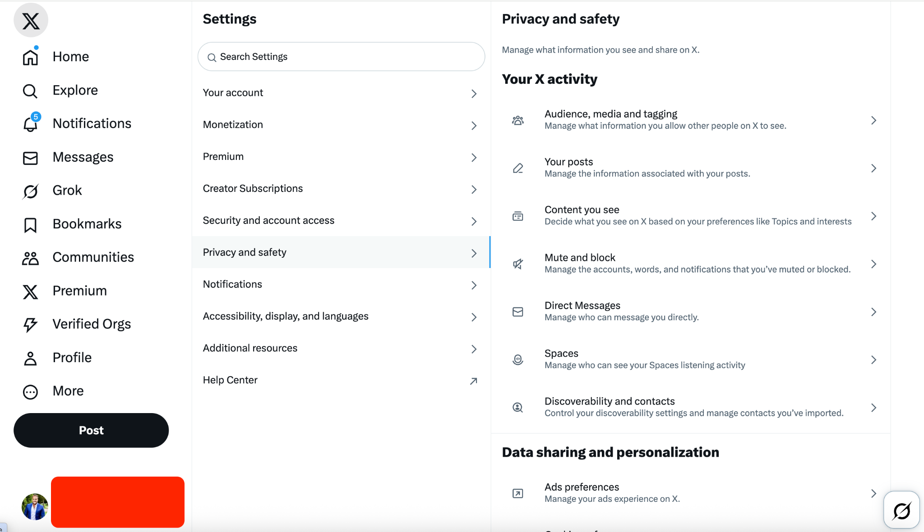Viewport: 924px width, 532px height.
Task: Expand the Mute and block chevron
Action: pos(873,264)
